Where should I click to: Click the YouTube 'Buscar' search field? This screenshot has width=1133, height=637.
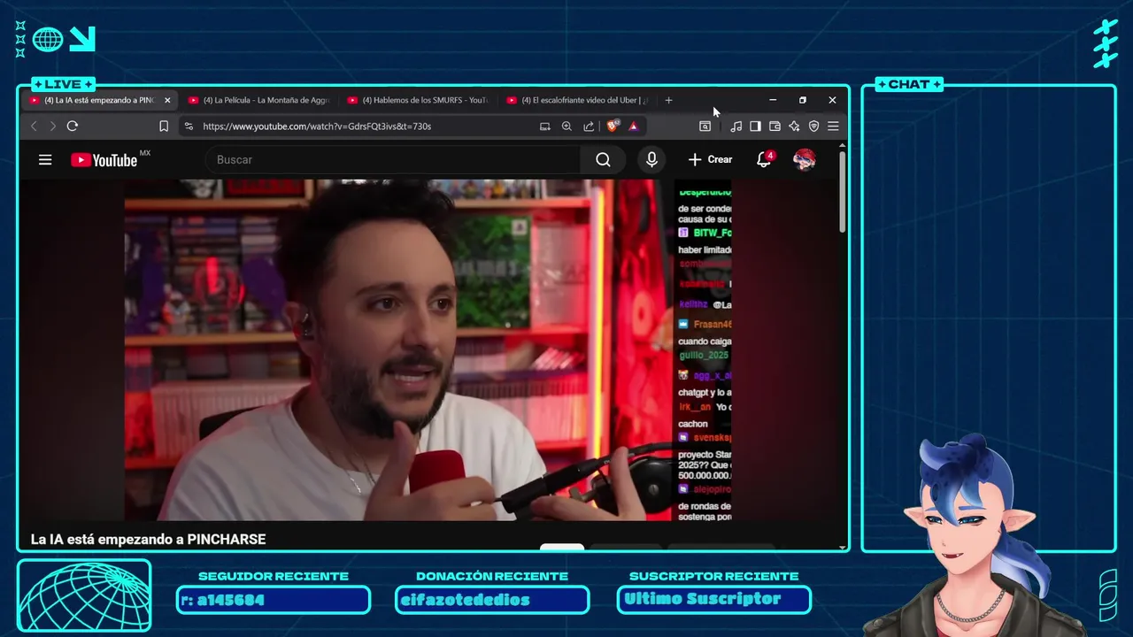click(x=393, y=160)
